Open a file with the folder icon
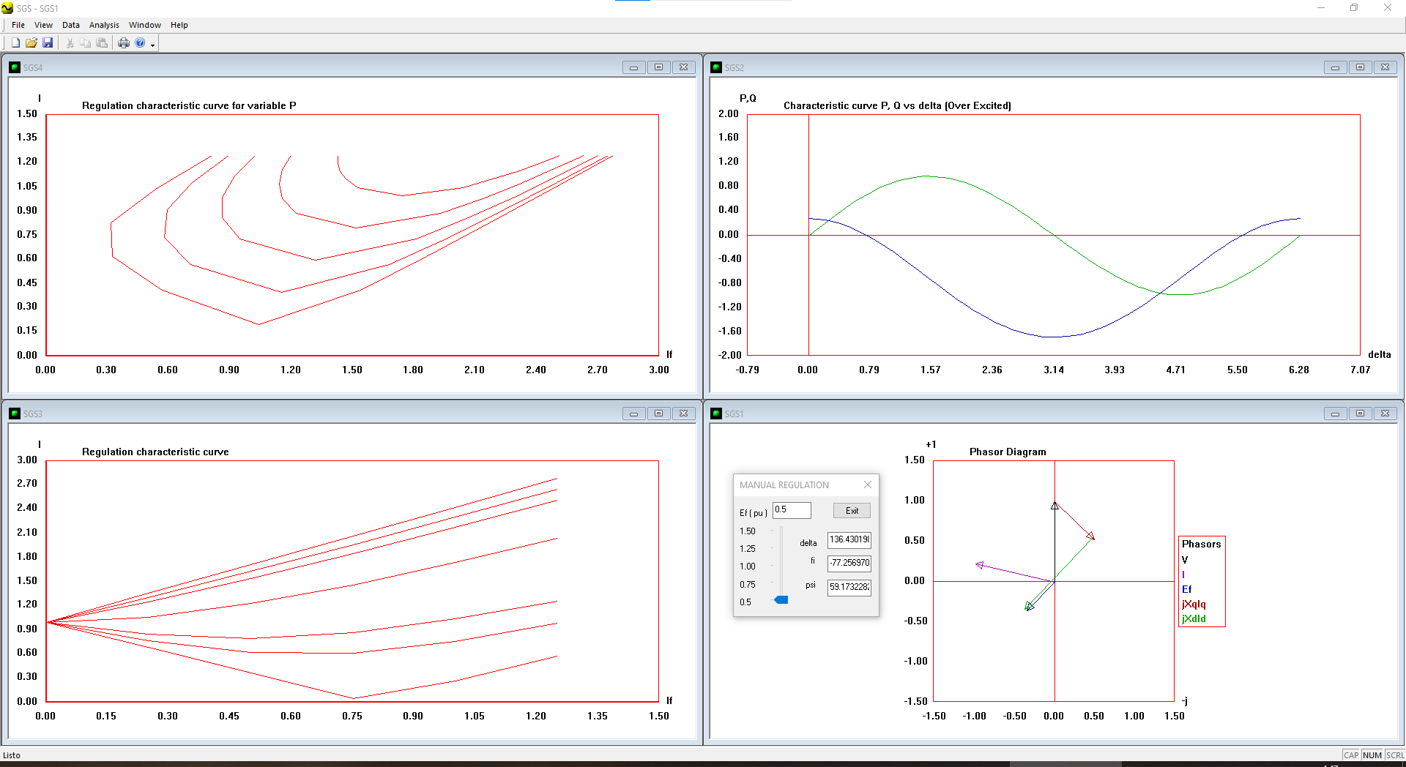Viewport: 1406px width, 767px height. tap(31, 43)
